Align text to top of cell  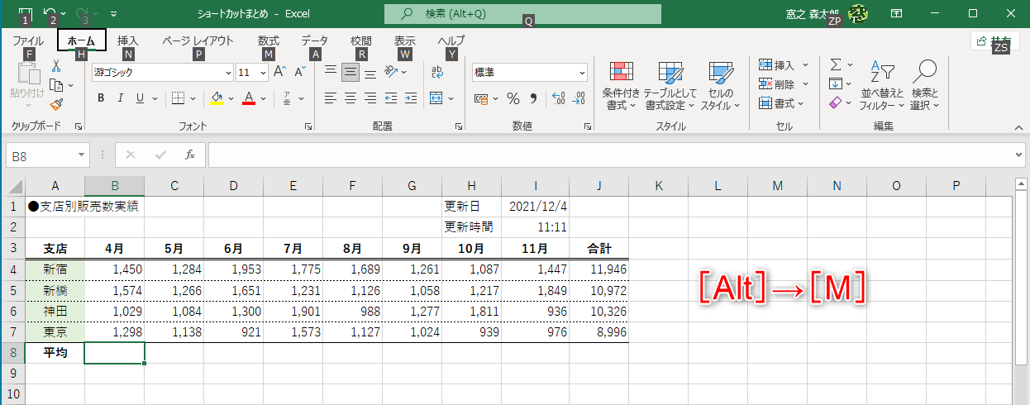[330, 73]
